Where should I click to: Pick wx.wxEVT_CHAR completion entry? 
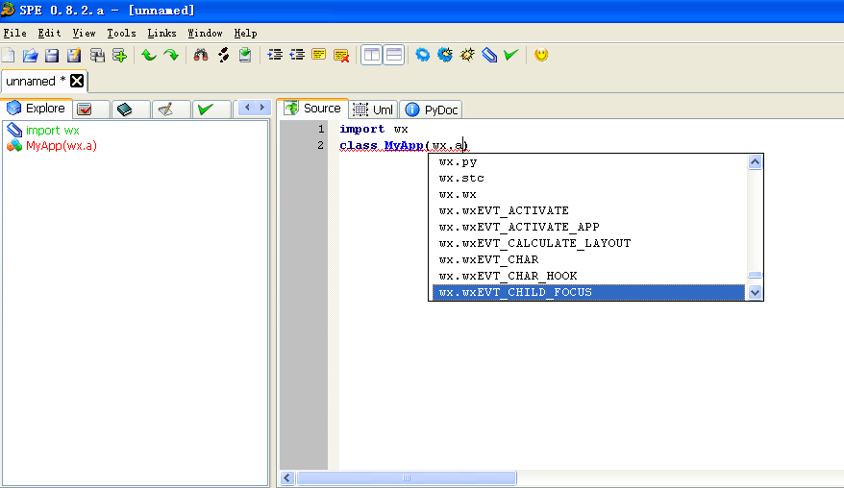589,260
